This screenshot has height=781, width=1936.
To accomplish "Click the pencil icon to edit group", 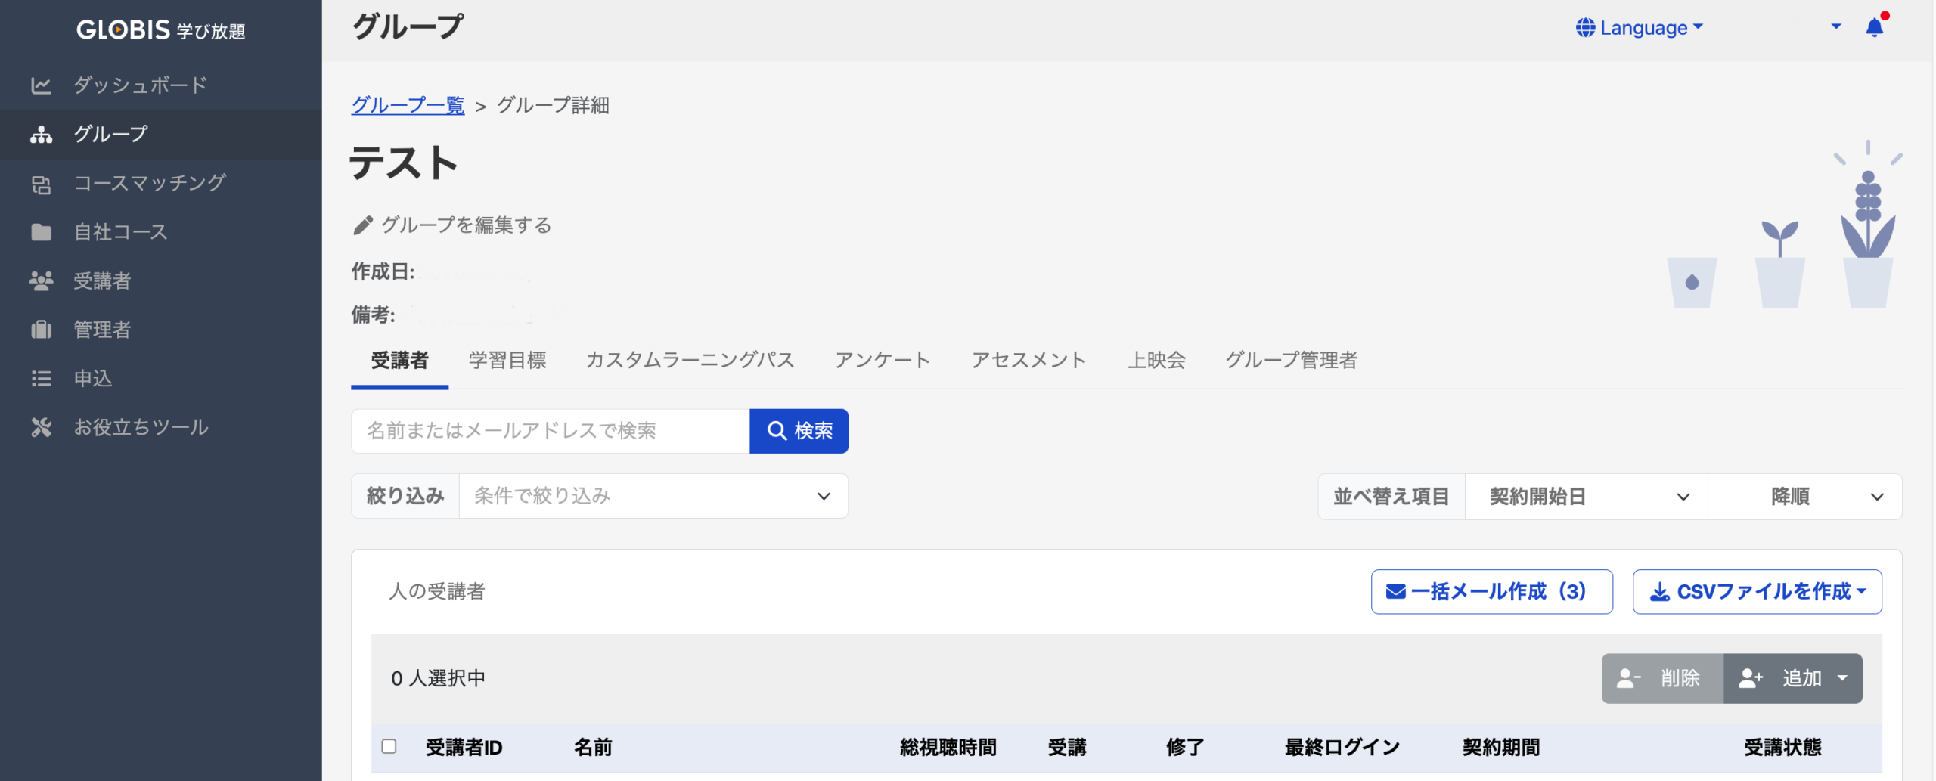I will click(x=363, y=225).
